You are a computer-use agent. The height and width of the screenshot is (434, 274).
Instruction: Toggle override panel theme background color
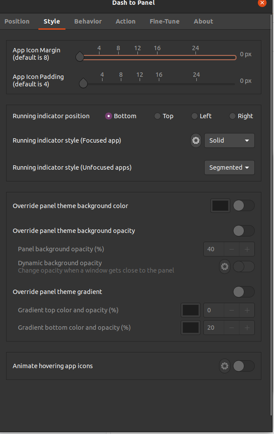243,205
